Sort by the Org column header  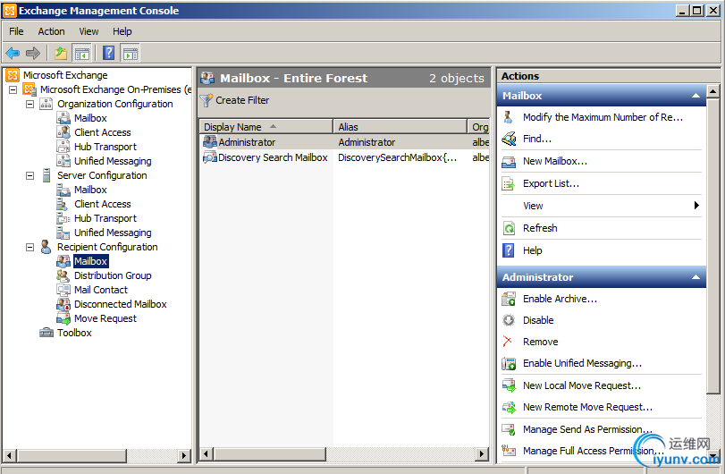tap(479, 127)
